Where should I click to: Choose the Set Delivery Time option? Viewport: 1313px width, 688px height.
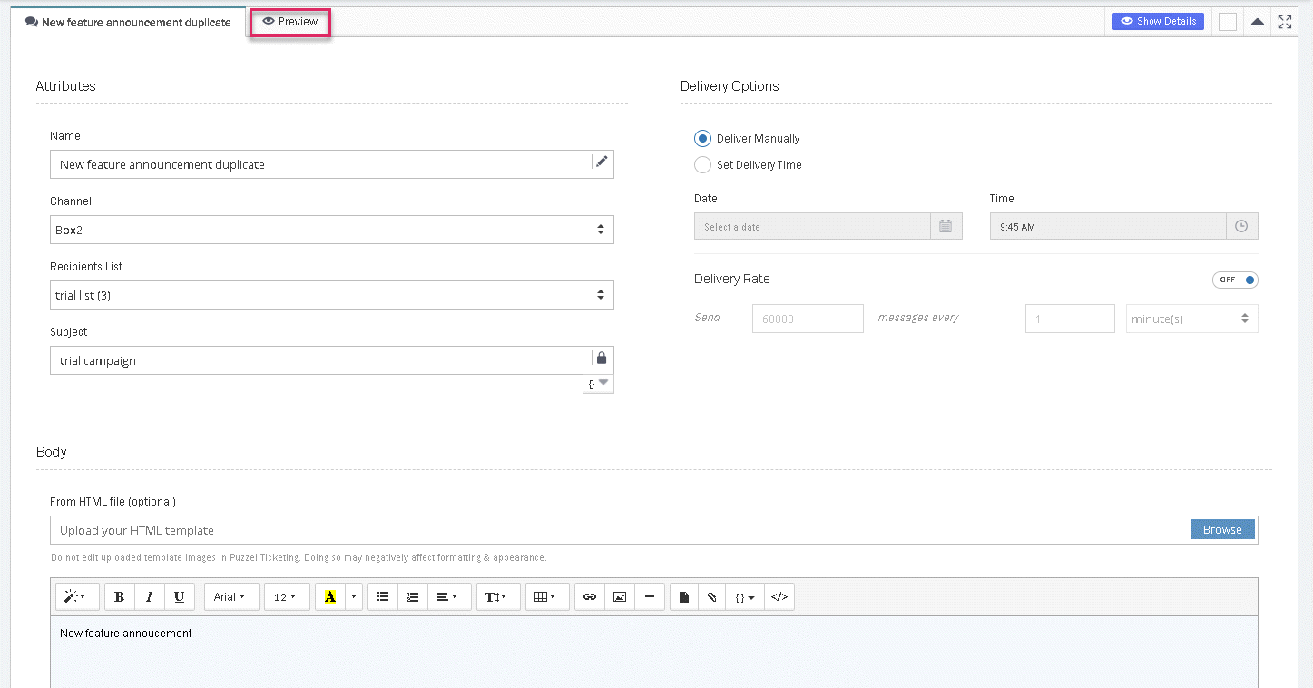click(x=702, y=165)
